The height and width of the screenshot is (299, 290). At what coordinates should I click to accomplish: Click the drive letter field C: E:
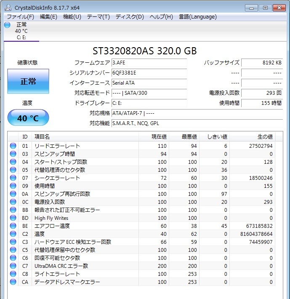(x=149, y=103)
